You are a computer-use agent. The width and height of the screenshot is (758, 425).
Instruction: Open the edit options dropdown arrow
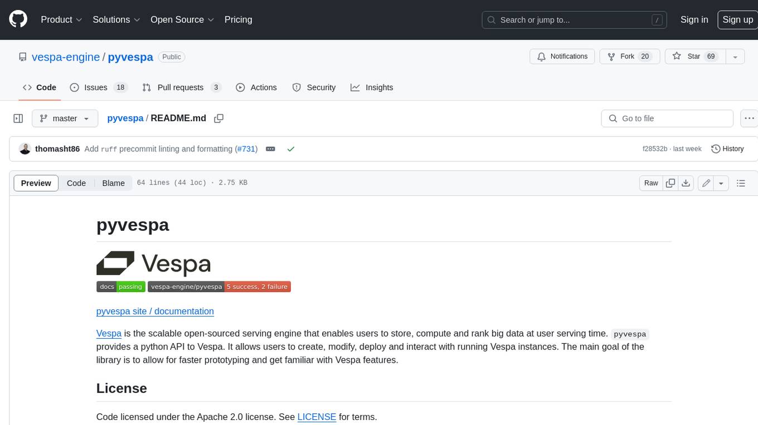721,183
